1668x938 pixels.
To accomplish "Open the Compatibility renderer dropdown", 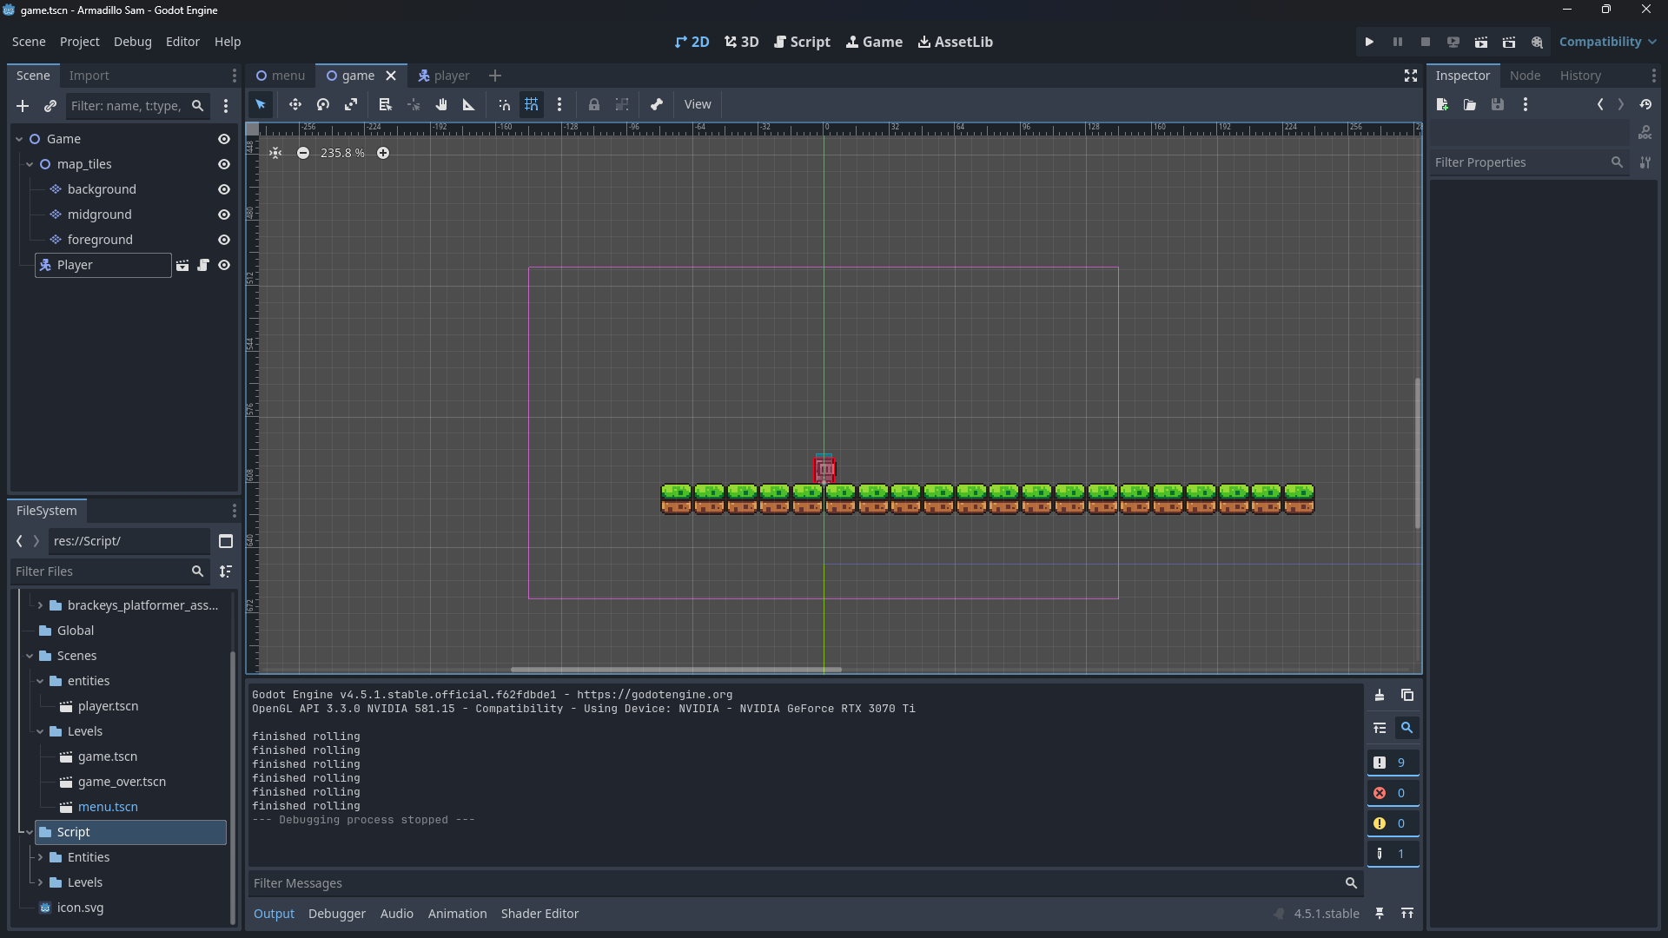I will (x=1607, y=42).
